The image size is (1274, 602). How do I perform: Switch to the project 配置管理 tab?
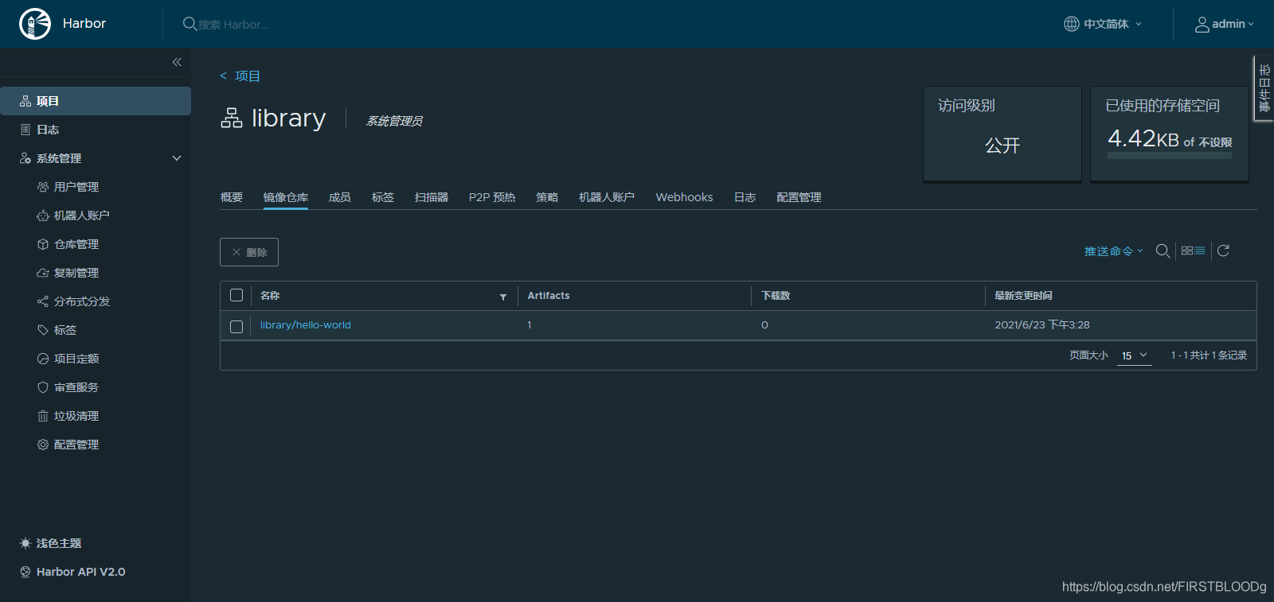[799, 197]
